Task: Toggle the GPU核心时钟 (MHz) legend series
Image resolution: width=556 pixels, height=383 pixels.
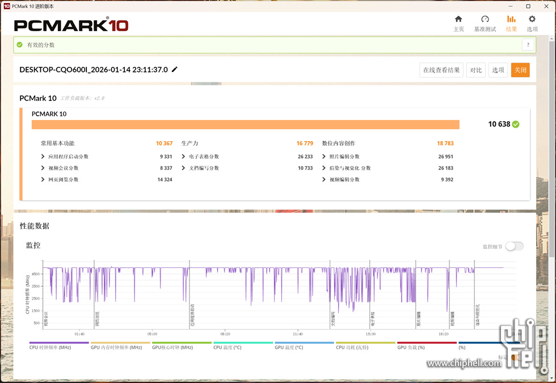Action: point(172,347)
